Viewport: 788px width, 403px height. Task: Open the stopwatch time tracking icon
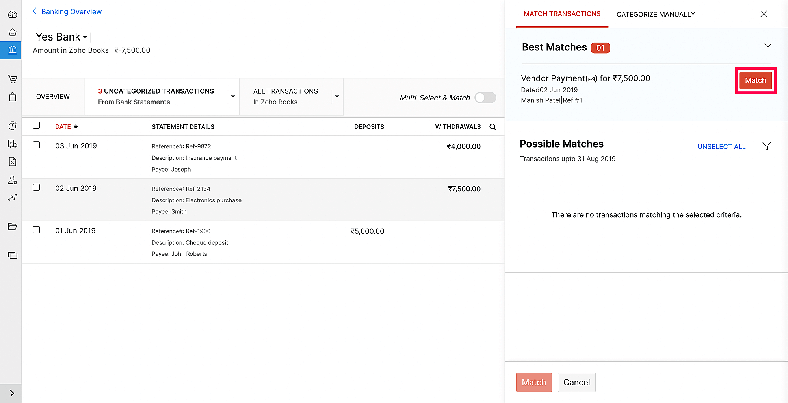point(13,126)
